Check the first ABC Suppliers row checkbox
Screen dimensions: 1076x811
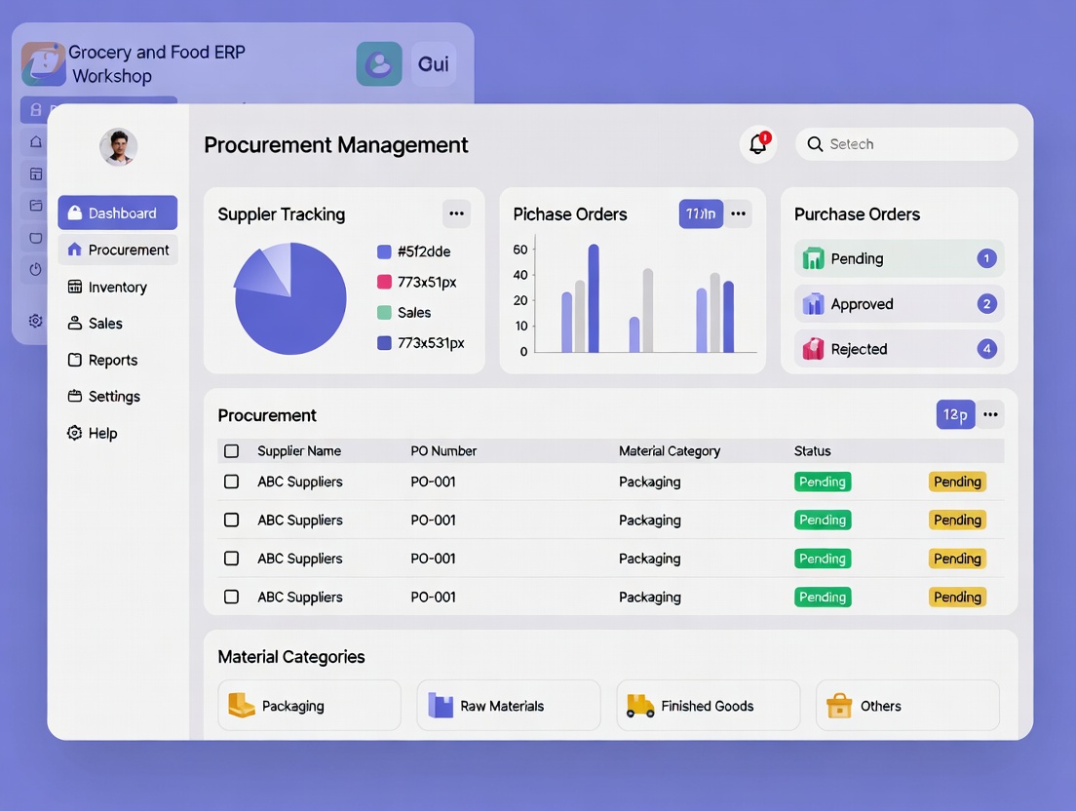click(231, 482)
